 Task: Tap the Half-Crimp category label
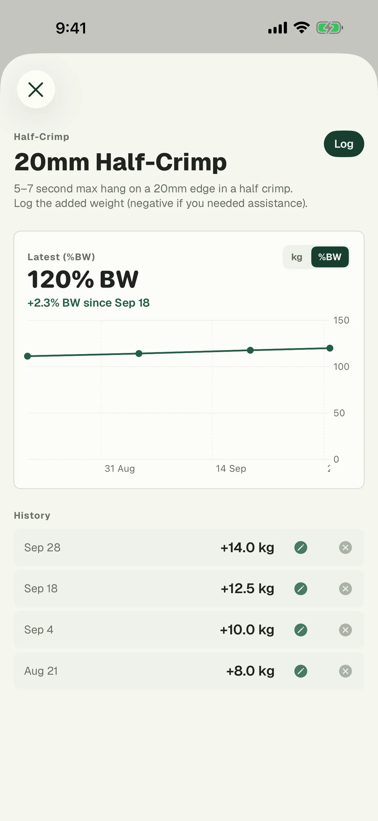42,137
